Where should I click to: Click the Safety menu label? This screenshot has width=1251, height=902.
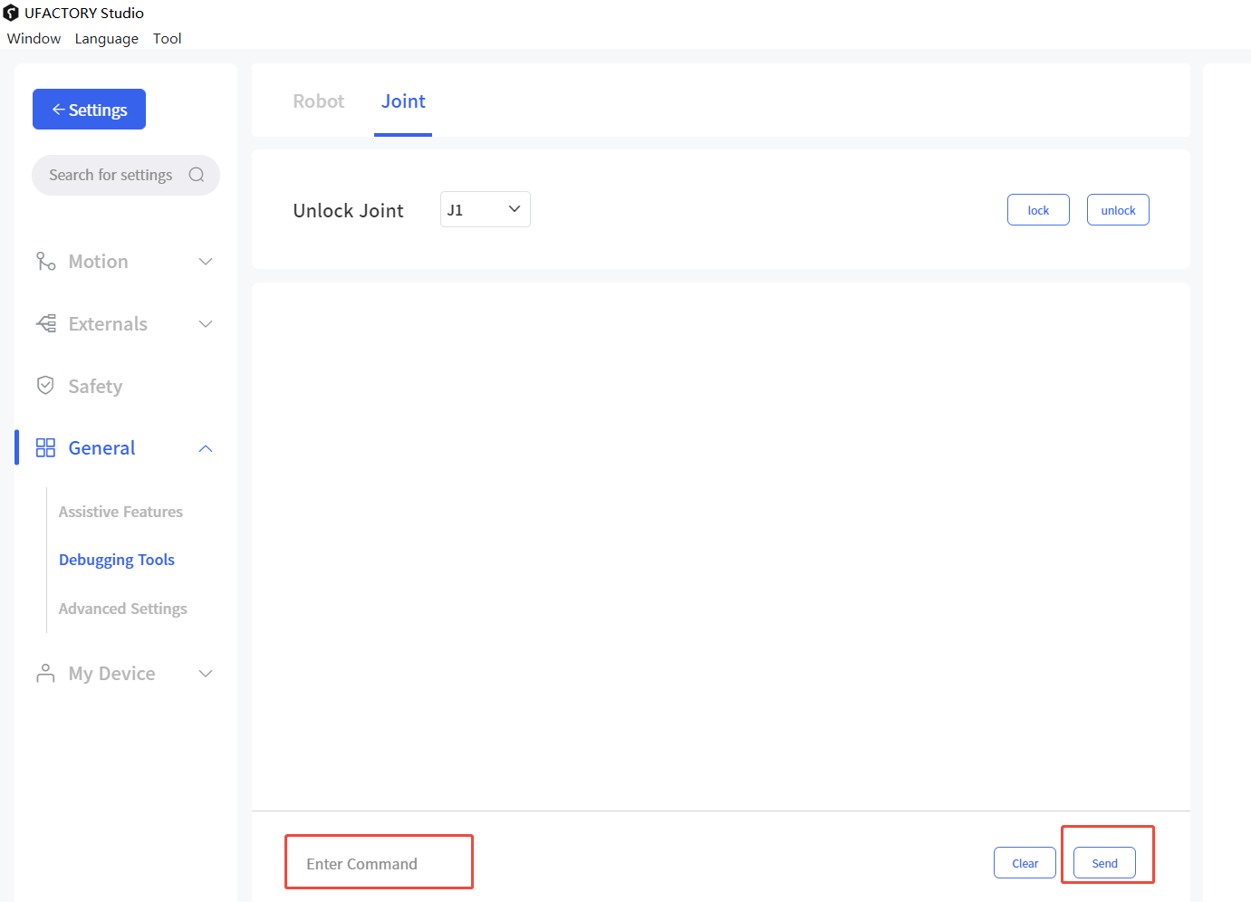click(x=95, y=387)
